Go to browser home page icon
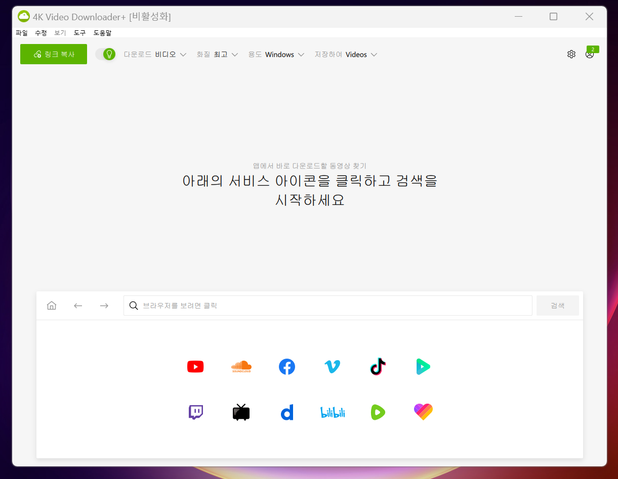The height and width of the screenshot is (479, 618). coord(52,306)
